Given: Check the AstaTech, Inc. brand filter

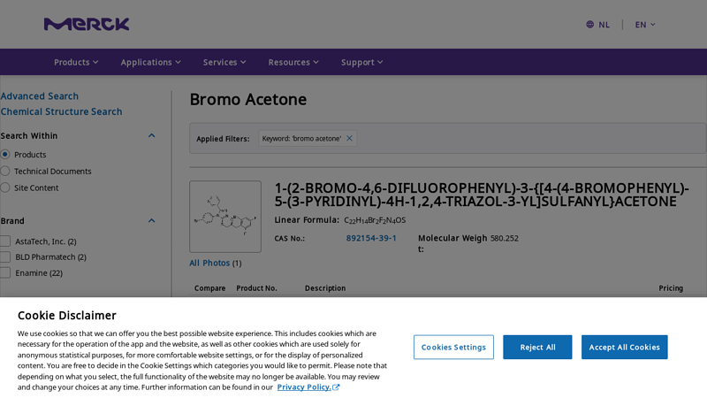Looking at the screenshot, I should 5,241.
